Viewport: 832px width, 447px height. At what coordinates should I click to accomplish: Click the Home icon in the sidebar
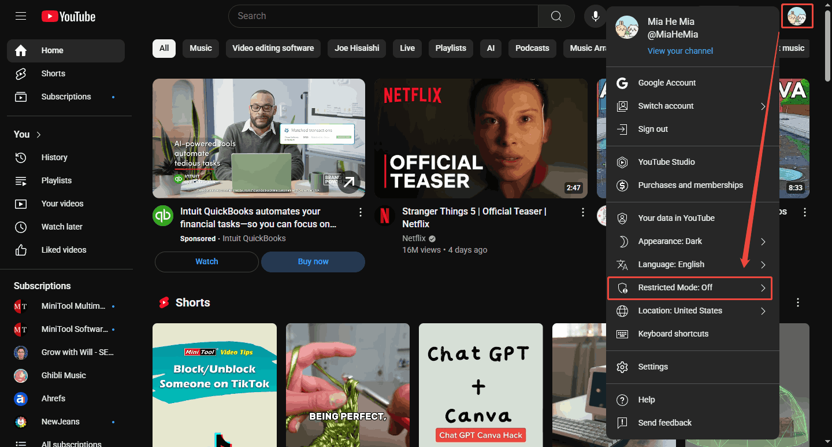[x=21, y=51]
